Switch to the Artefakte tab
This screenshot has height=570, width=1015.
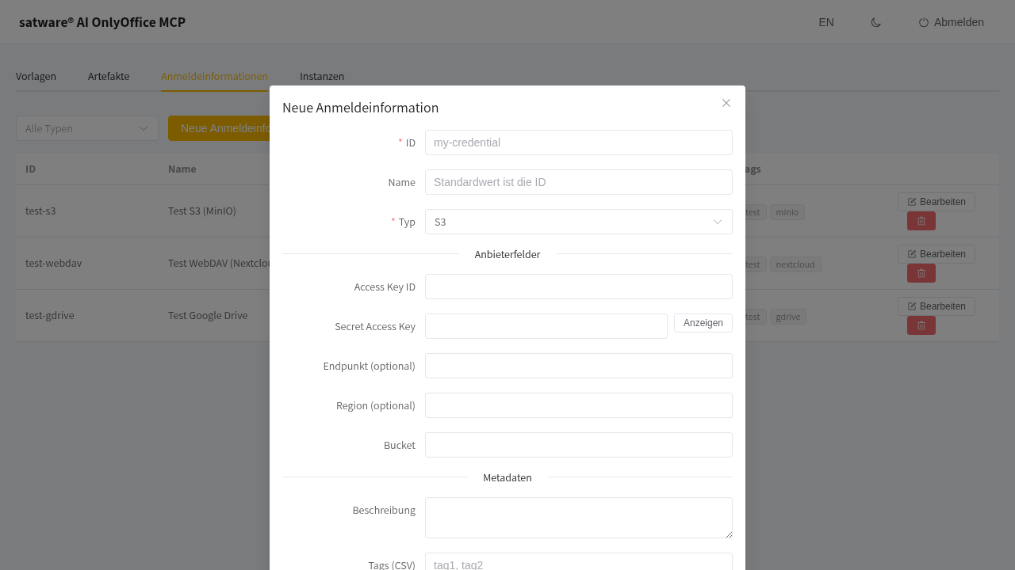pos(109,76)
